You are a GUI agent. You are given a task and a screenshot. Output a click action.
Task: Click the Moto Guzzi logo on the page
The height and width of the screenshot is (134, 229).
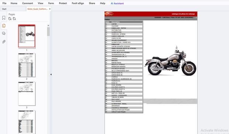pos(109,14)
